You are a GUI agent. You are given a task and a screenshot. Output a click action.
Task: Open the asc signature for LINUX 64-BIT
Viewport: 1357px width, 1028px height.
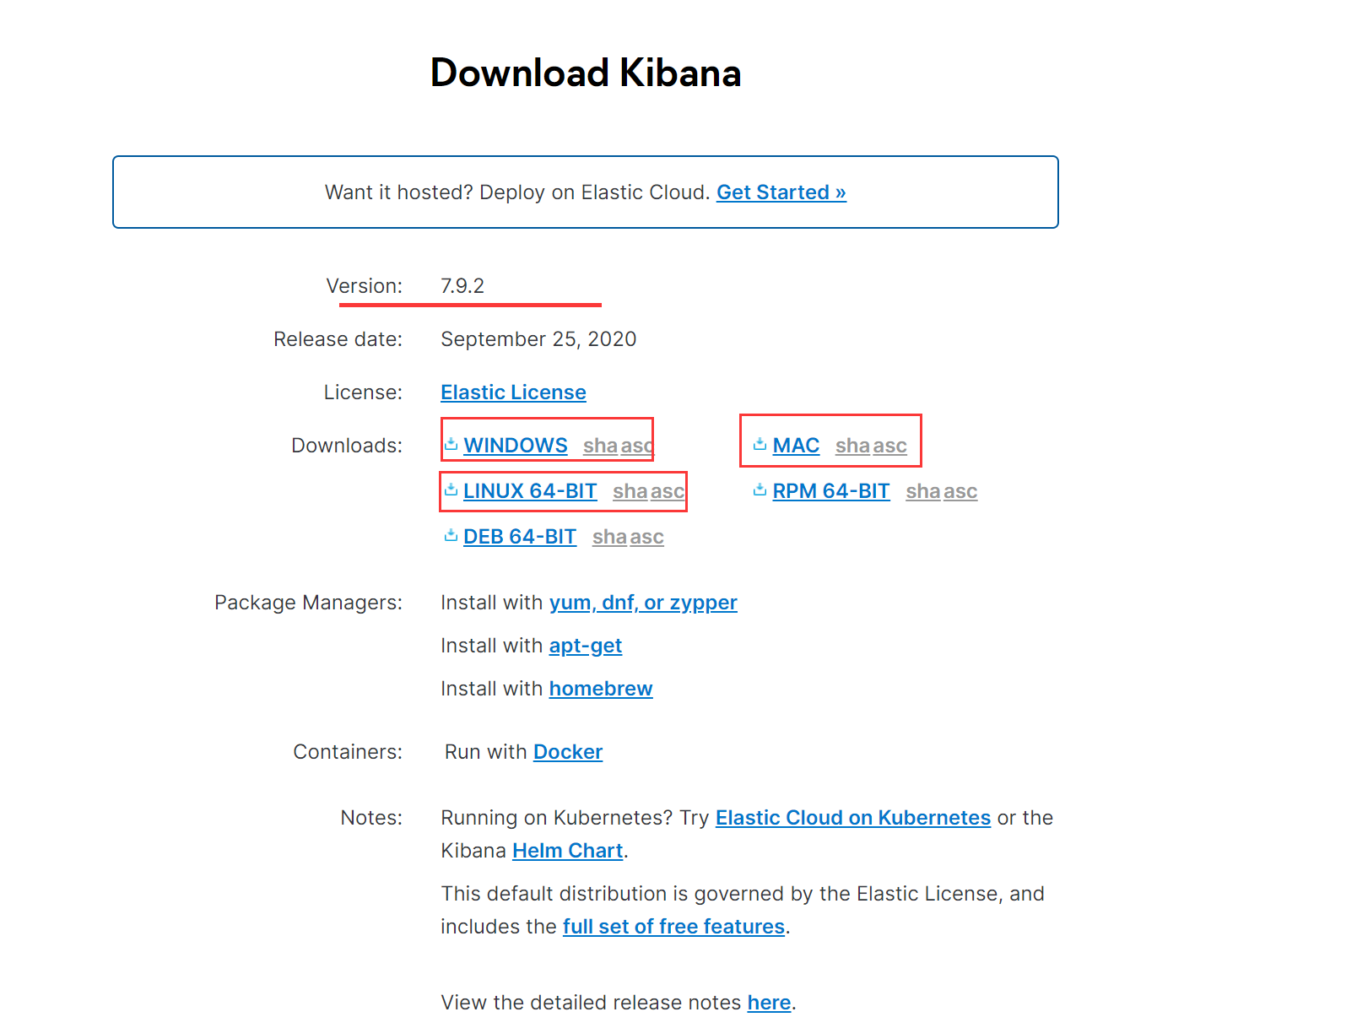(667, 491)
